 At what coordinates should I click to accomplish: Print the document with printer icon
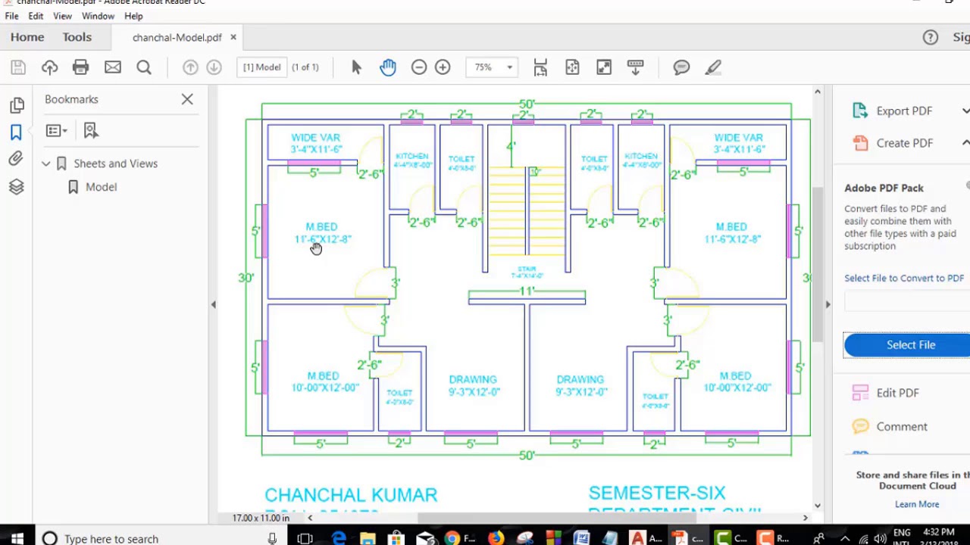(x=80, y=67)
